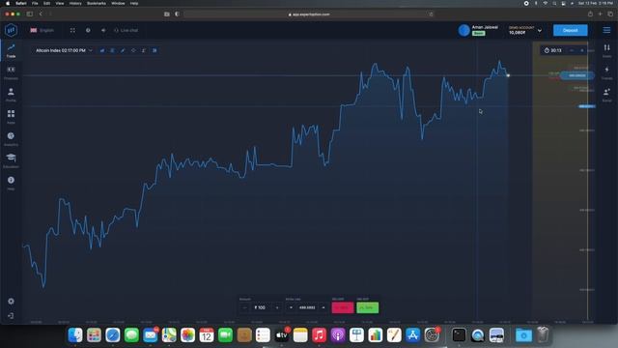The height and width of the screenshot is (348, 618).
Task: Click strike rate left arrow
Action: (x=291, y=307)
